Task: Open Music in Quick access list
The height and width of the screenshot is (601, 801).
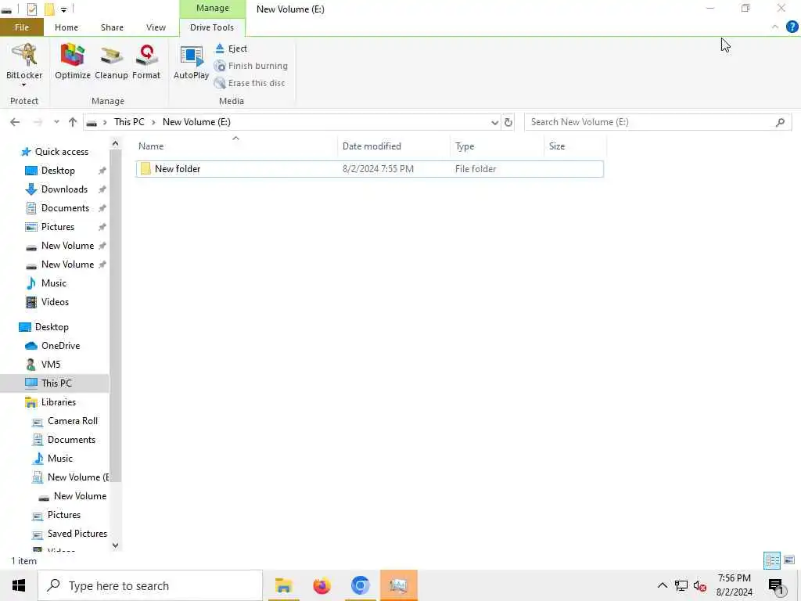Action: tap(54, 283)
